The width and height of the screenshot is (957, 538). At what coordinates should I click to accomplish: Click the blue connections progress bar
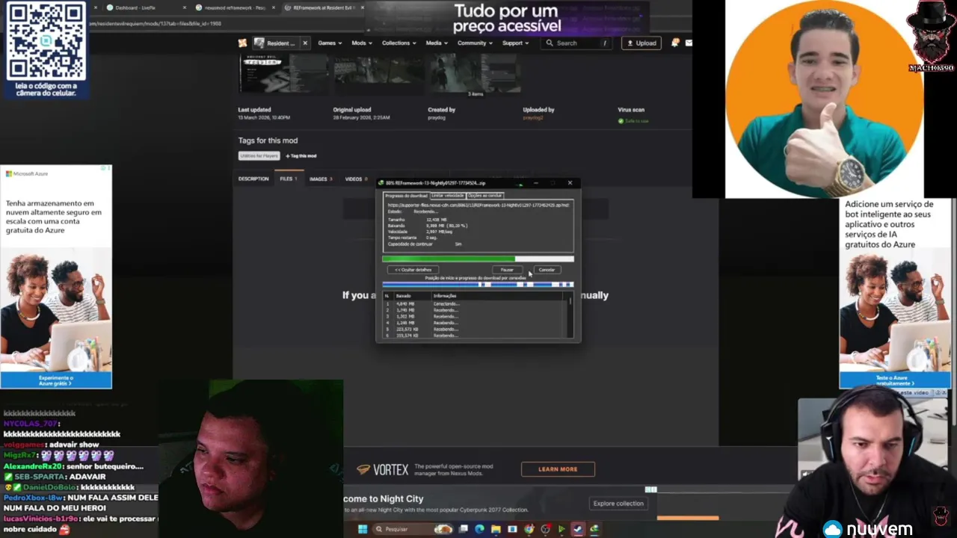478,285
